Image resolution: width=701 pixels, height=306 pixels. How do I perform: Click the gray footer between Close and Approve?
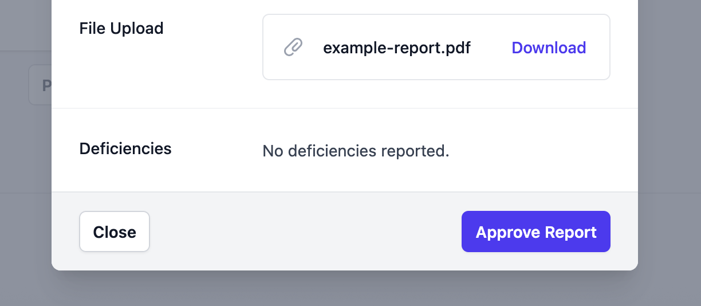pyautogui.click(x=304, y=232)
